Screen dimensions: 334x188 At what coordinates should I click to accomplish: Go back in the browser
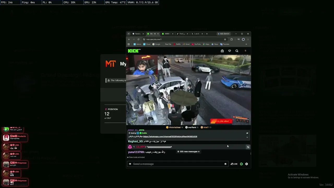(x=129, y=39)
